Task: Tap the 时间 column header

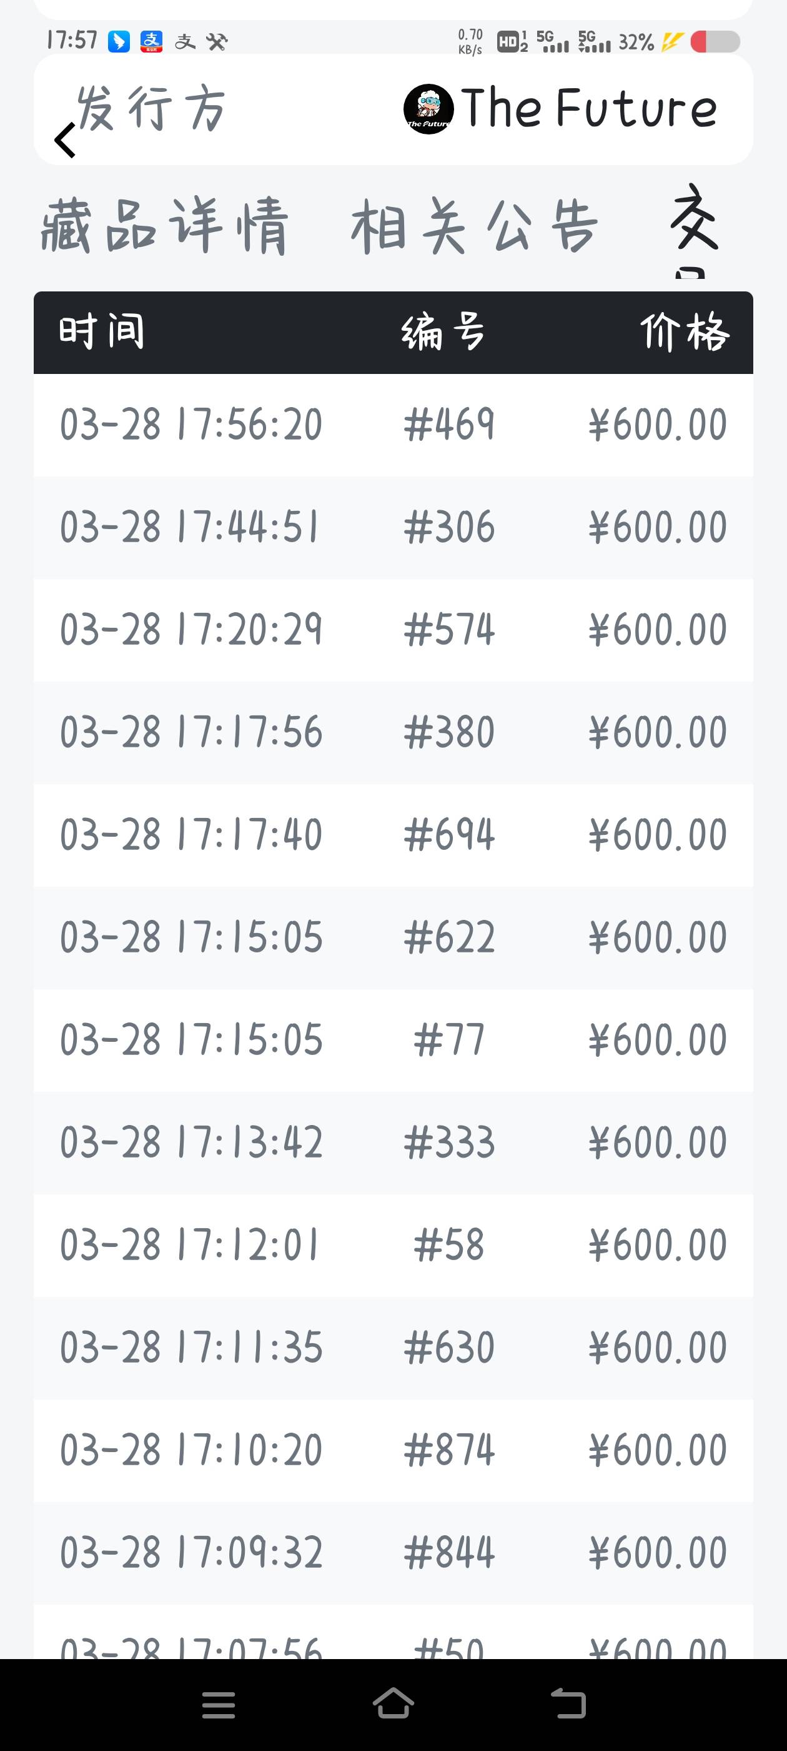Action: point(102,331)
